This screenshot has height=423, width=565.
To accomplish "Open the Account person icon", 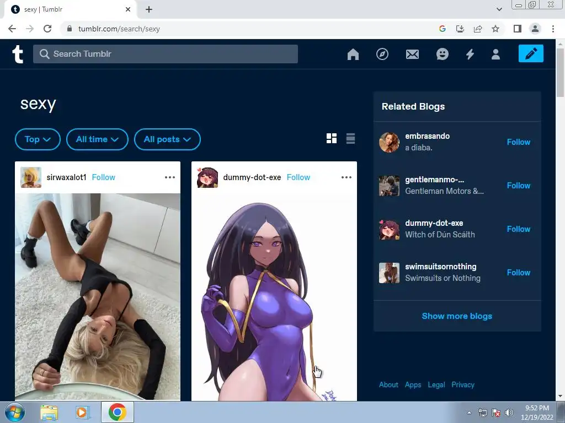I will click(x=495, y=55).
